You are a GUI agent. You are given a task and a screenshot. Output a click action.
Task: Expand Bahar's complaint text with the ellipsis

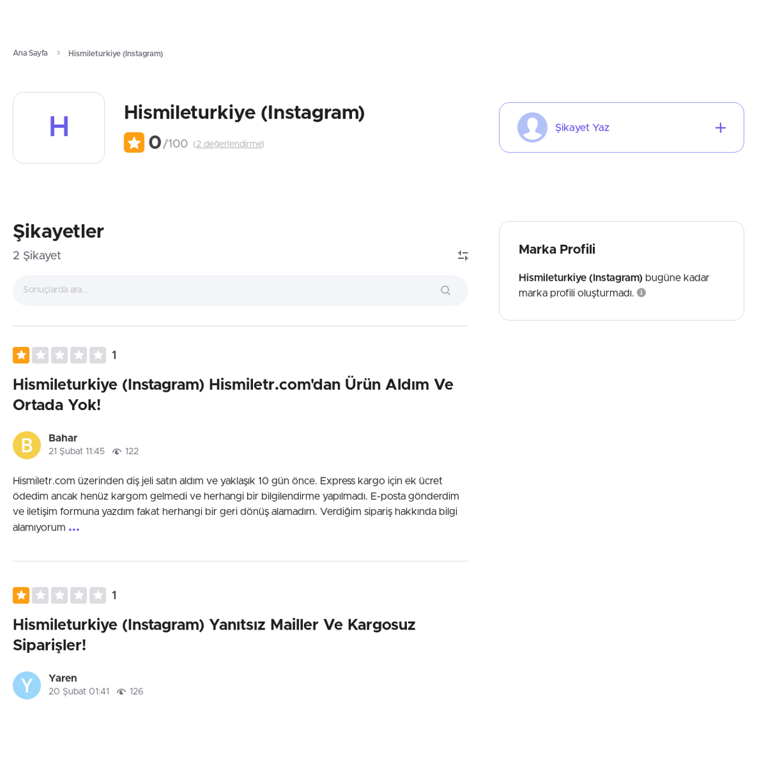(74, 529)
